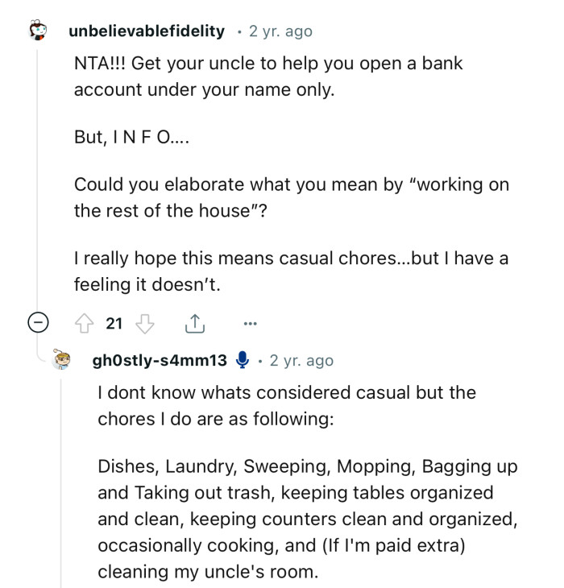Click the vote count showing 21
The width and height of the screenshot is (564, 588).
point(114,324)
